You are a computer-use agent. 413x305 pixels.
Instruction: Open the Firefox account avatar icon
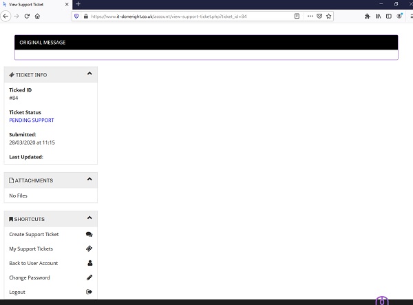tap(399, 16)
